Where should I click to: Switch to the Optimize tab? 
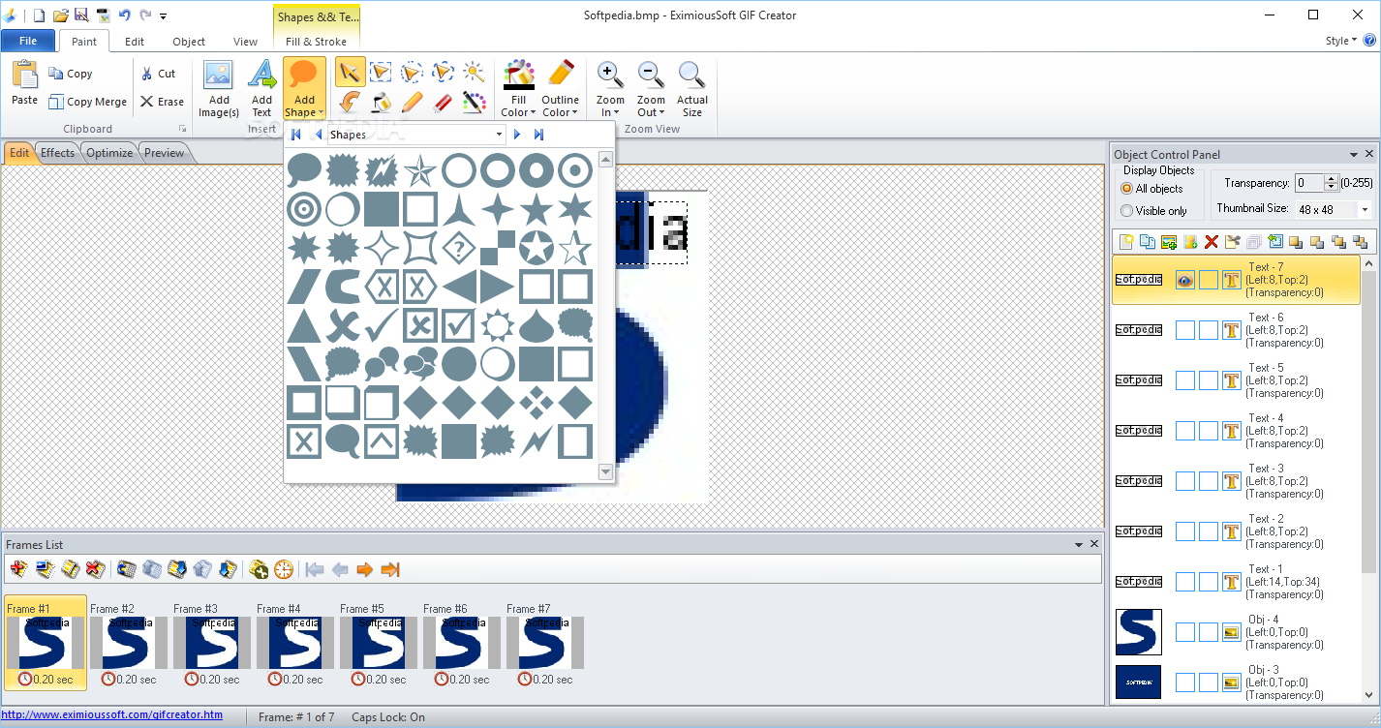tap(109, 153)
